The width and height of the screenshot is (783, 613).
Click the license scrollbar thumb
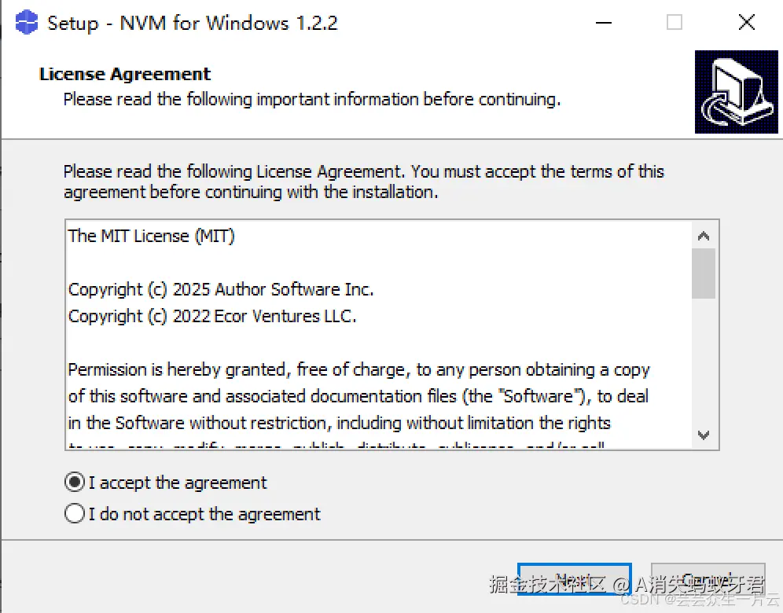coord(704,273)
